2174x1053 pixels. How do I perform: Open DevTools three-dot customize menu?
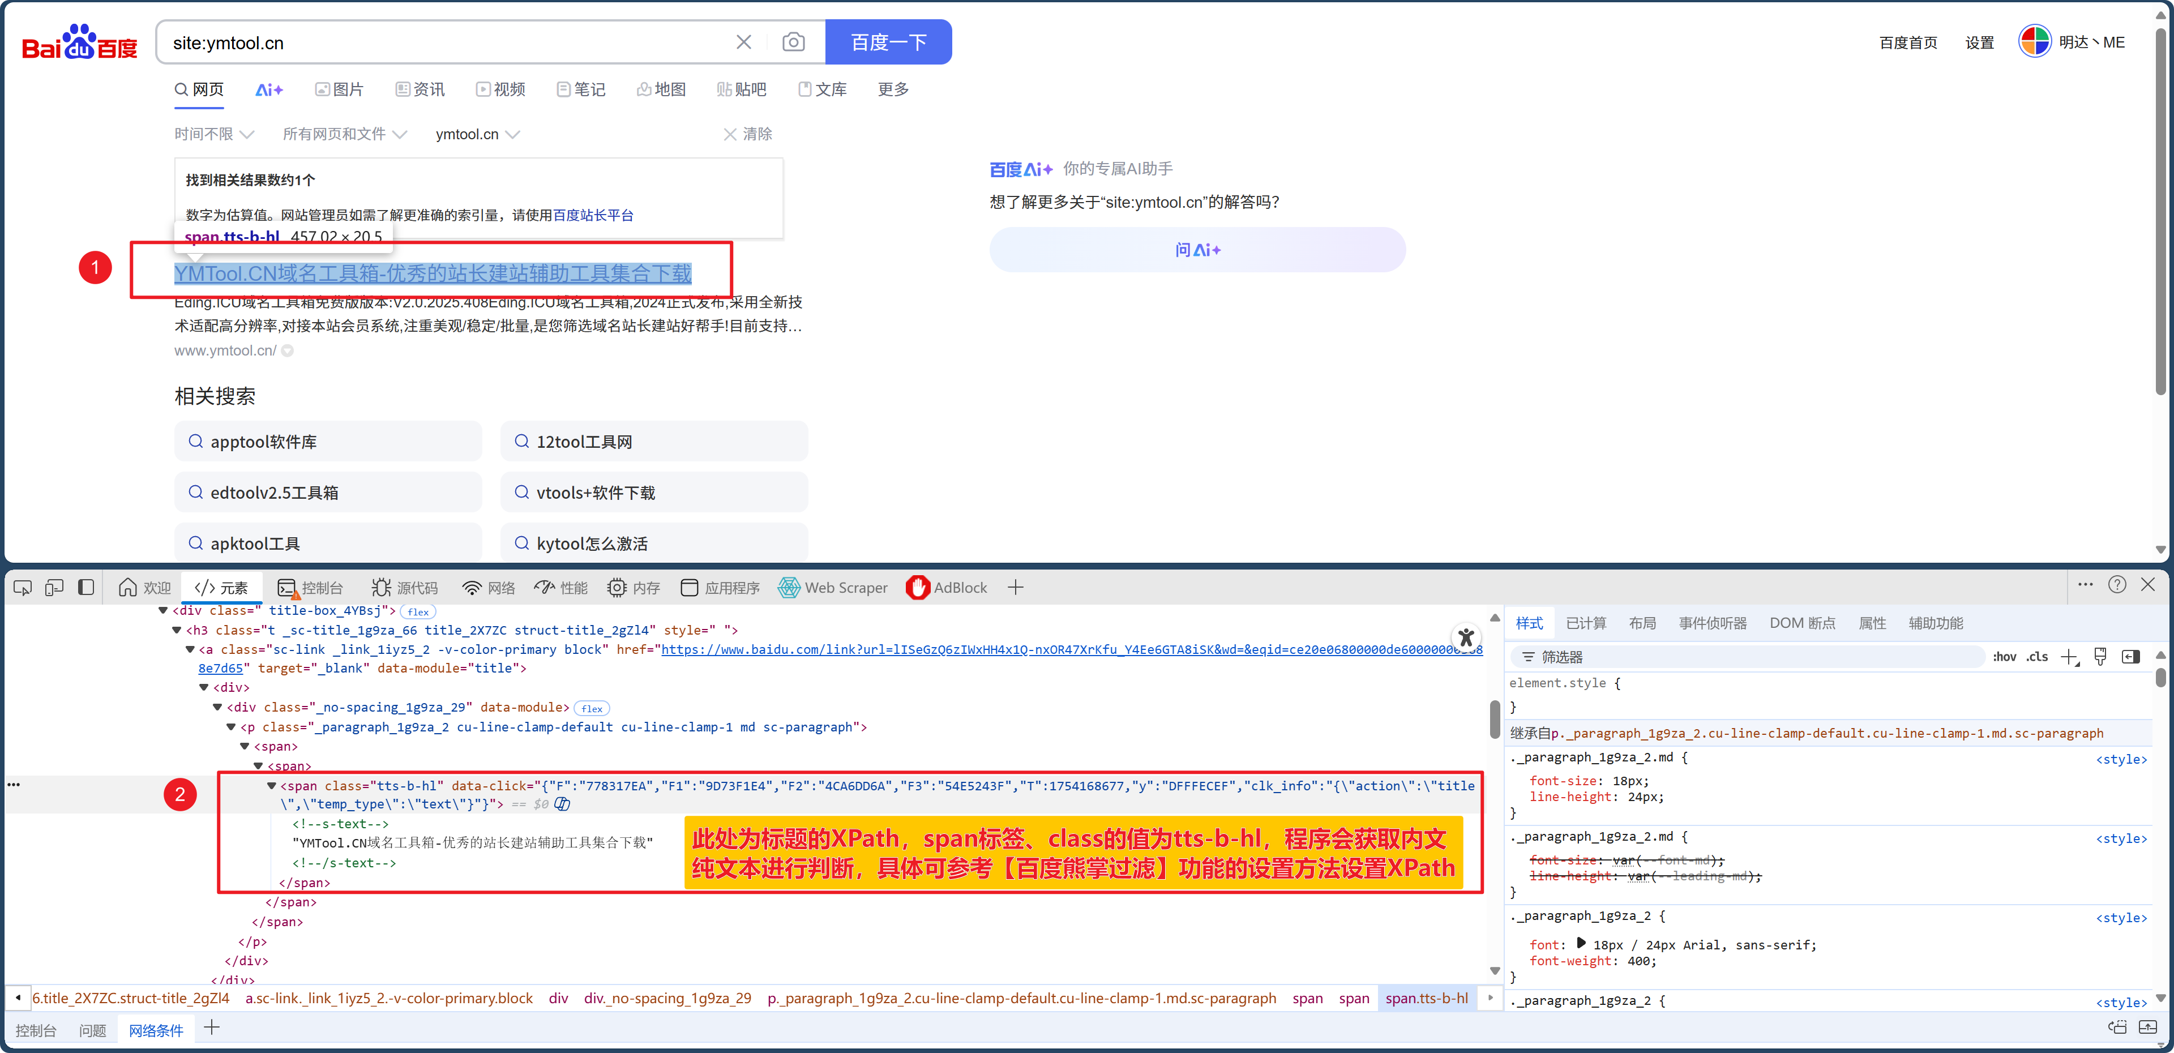click(2085, 585)
